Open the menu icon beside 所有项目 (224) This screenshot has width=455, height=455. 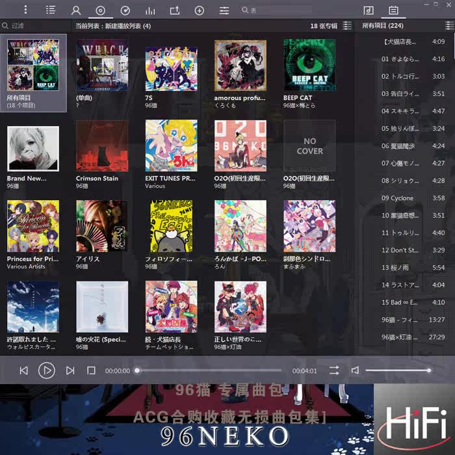coord(450,25)
